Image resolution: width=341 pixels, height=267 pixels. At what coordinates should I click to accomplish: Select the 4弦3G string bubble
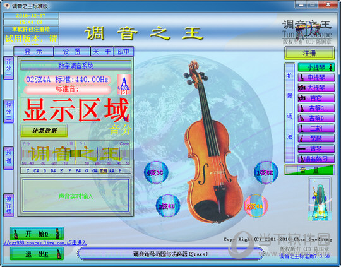[x=156, y=172]
